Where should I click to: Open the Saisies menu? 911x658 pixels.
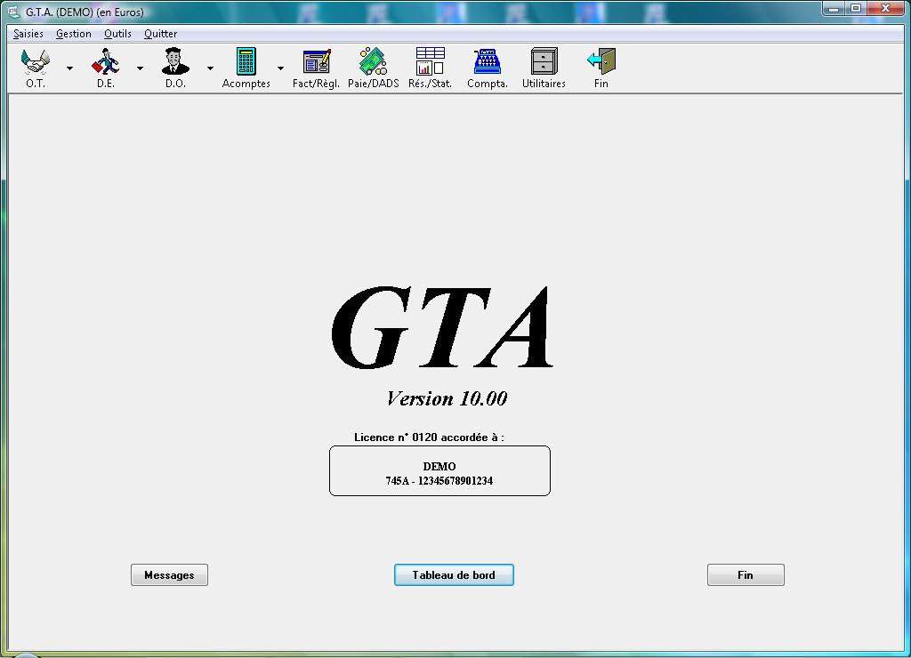(28, 34)
